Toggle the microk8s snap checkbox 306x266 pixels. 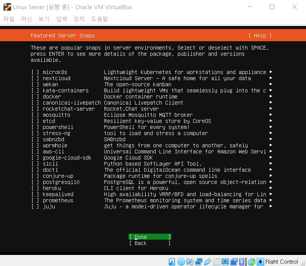pos(35,72)
